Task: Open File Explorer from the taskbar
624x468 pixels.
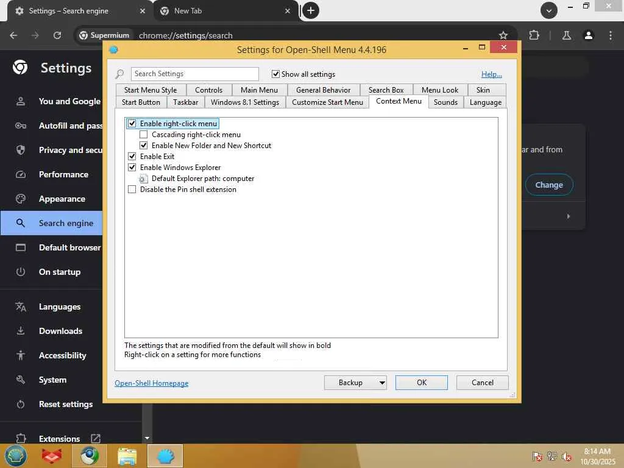Action: [127, 456]
